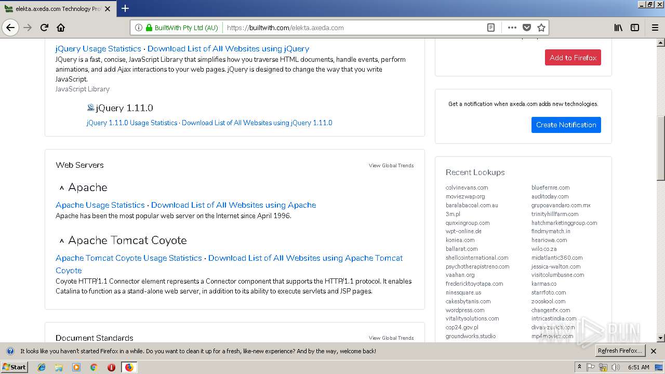
Task: Open recent lookup jessica-walton.com
Action: point(556,266)
